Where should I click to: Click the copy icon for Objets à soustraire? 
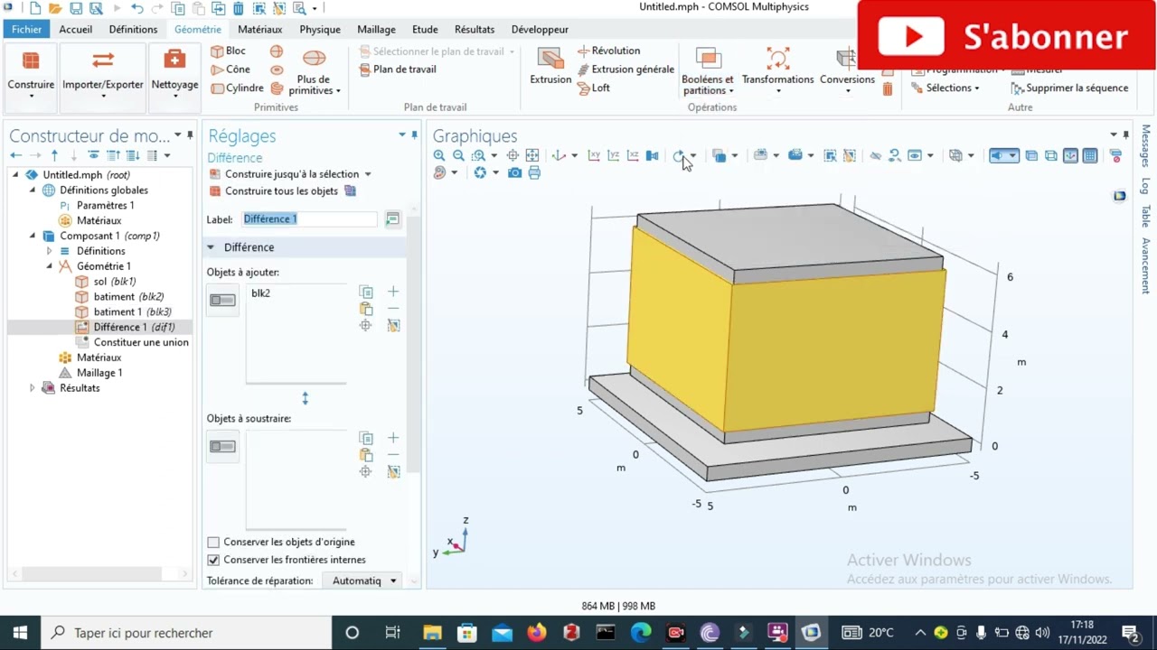pyautogui.click(x=366, y=438)
